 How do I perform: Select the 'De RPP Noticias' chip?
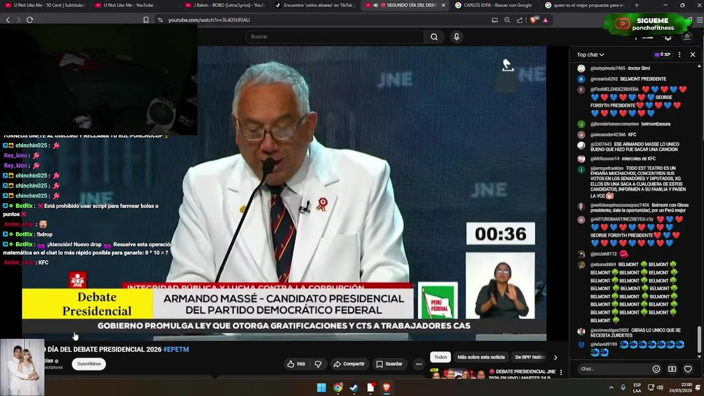click(530, 358)
